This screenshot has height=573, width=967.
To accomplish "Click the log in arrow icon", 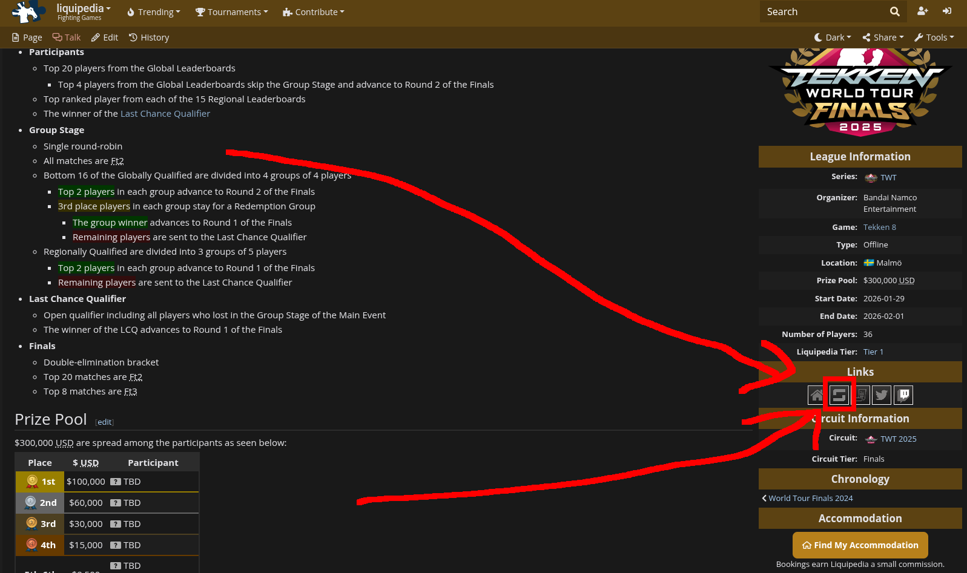I will tap(947, 11).
